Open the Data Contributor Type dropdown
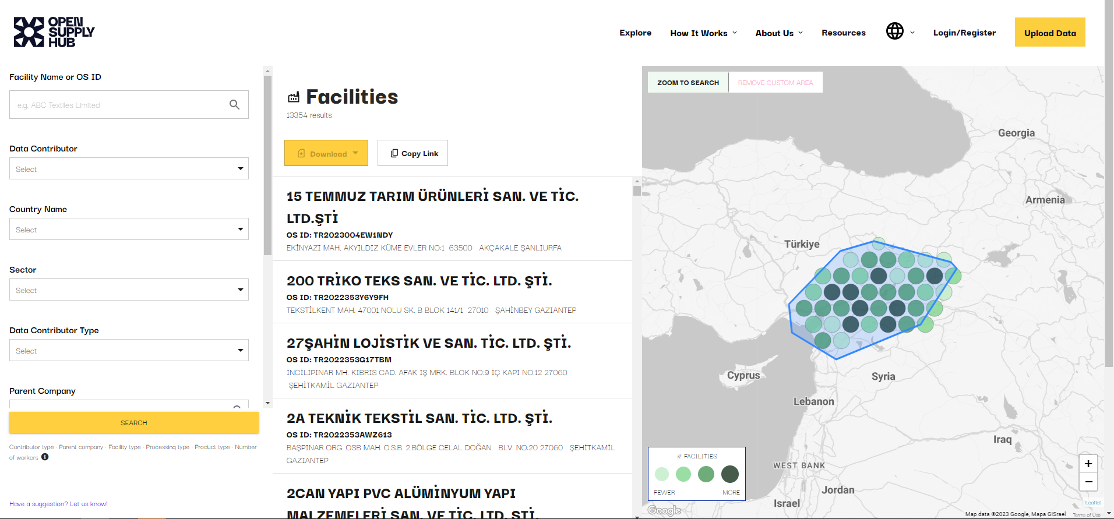Viewport: 1114px width, 519px height. tap(129, 351)
